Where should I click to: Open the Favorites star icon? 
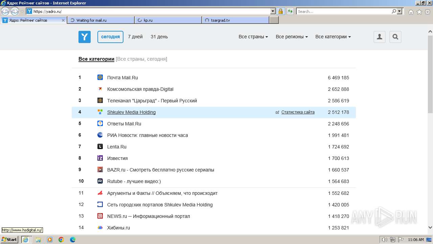(419, 12)
